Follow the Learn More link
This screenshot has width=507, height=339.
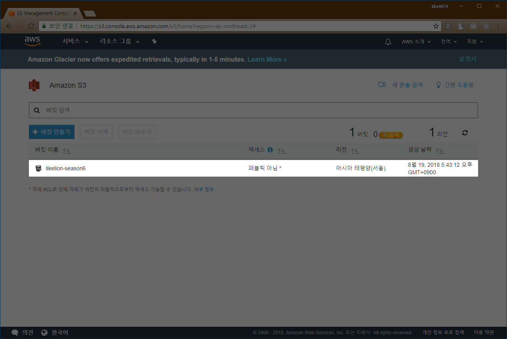coord(267,59)
